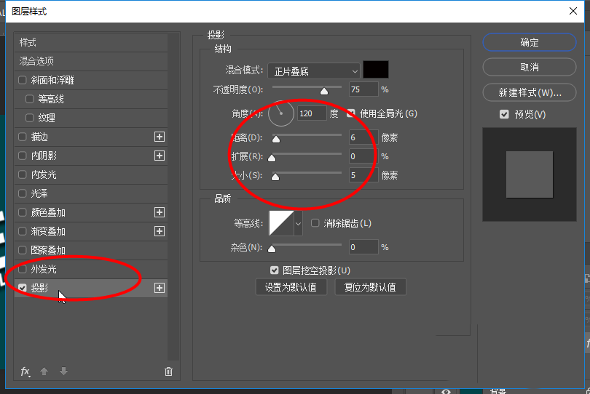590x394 pixels.
Task: Click the 不透明度 value field 75
Action: click(363, 89)
